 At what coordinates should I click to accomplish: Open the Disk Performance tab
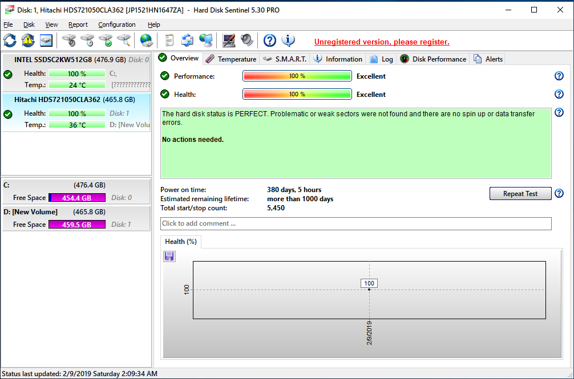tap(434, 59)
